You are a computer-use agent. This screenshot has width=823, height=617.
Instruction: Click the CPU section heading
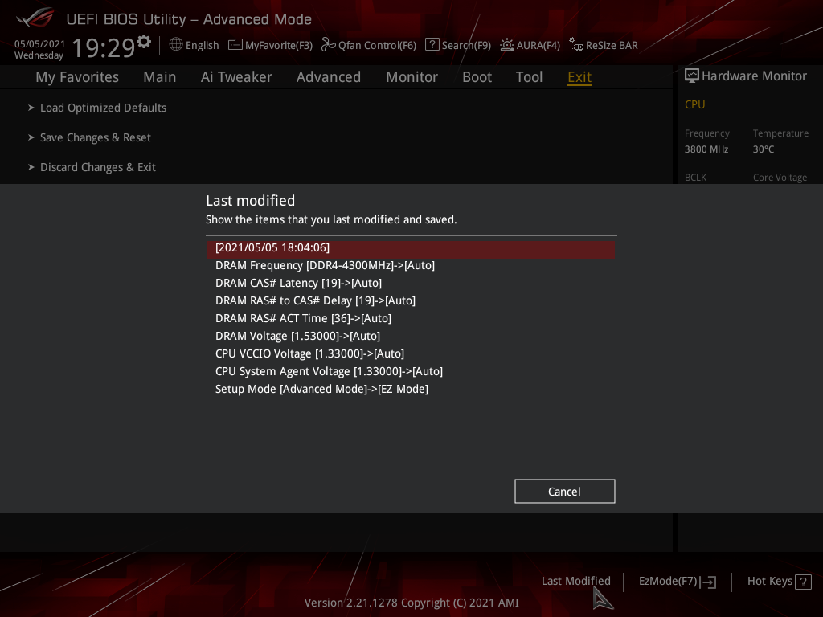tap(694, 104)
